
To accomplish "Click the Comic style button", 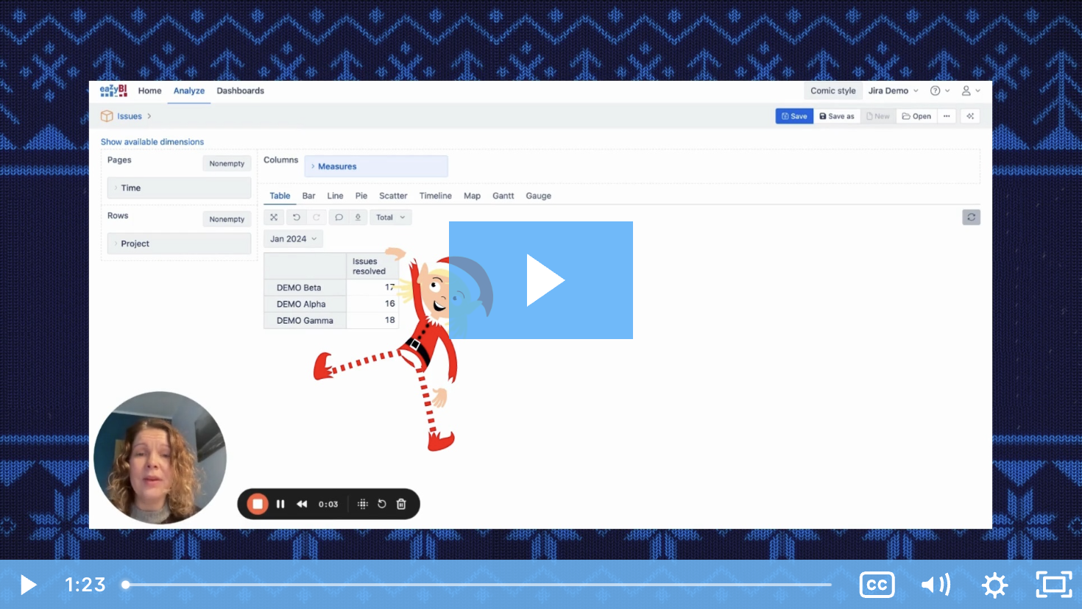I will 832,90.
